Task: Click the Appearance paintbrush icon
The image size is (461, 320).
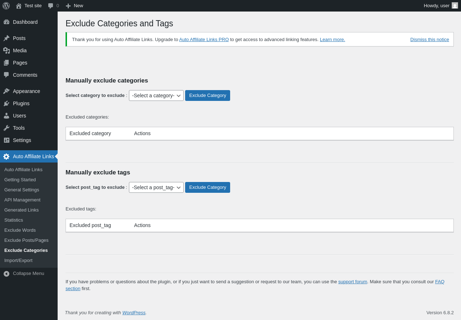Action: [x=6, y=91]
